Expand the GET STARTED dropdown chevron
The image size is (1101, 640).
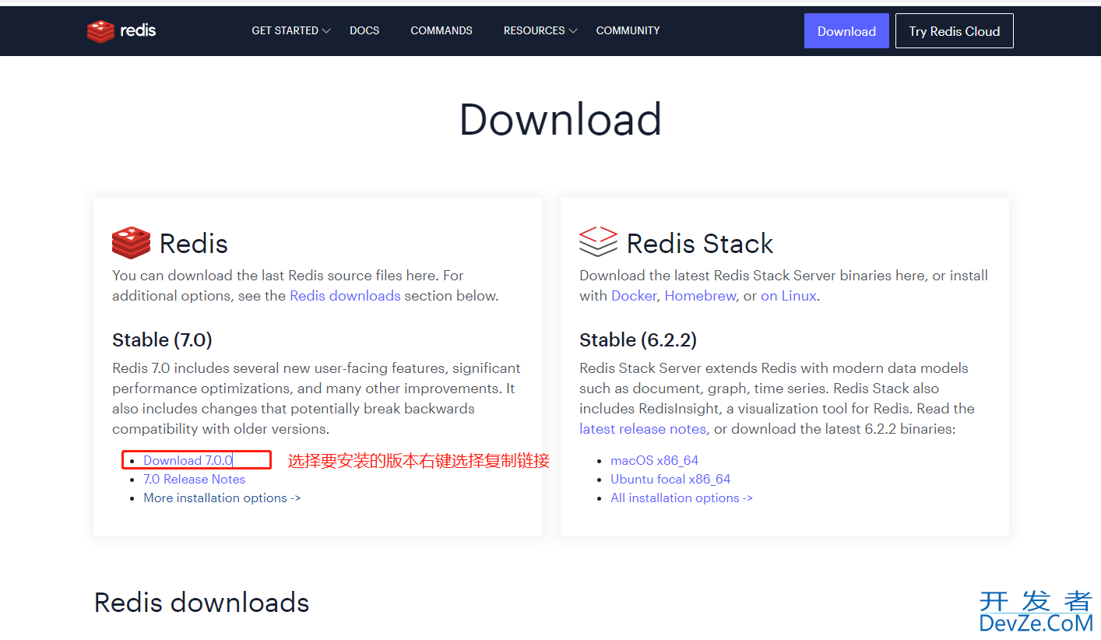(326, 31)
